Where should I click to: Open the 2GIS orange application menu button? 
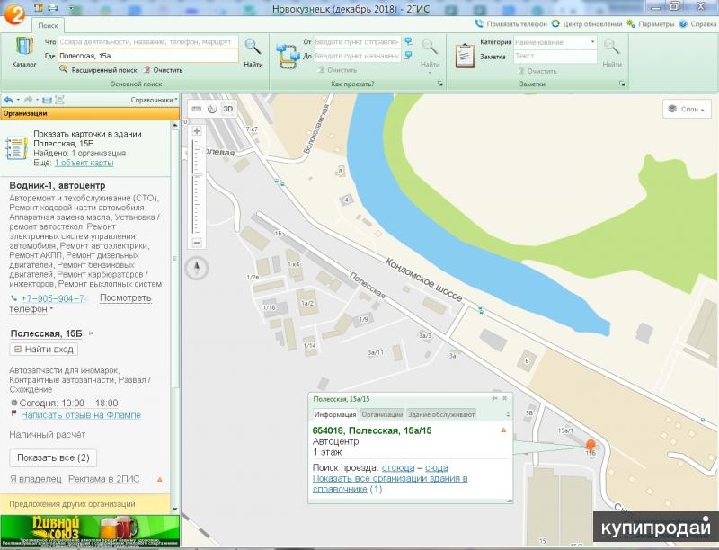tap(13, 13)
